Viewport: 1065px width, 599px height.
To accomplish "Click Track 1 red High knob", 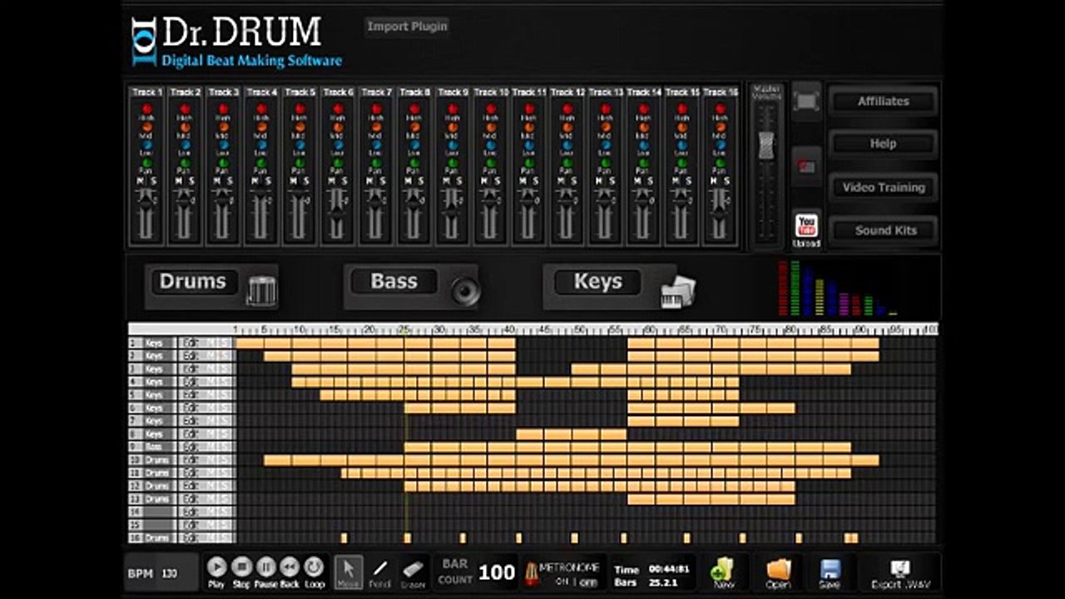I will (146, 109).
